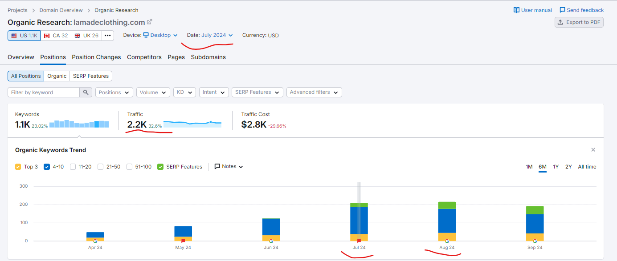
Task: Select the 1Y time range option
Action: [x=556, y=167]
